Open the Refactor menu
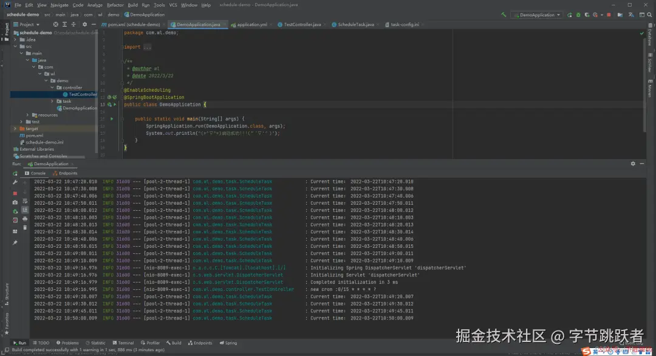 [115, 5]
